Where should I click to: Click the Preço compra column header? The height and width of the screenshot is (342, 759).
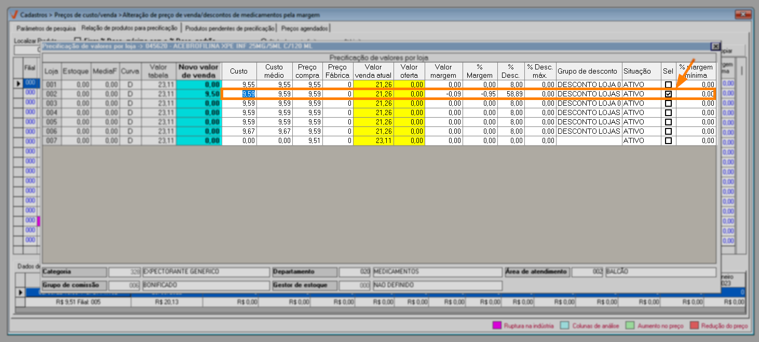click(307, 71)
